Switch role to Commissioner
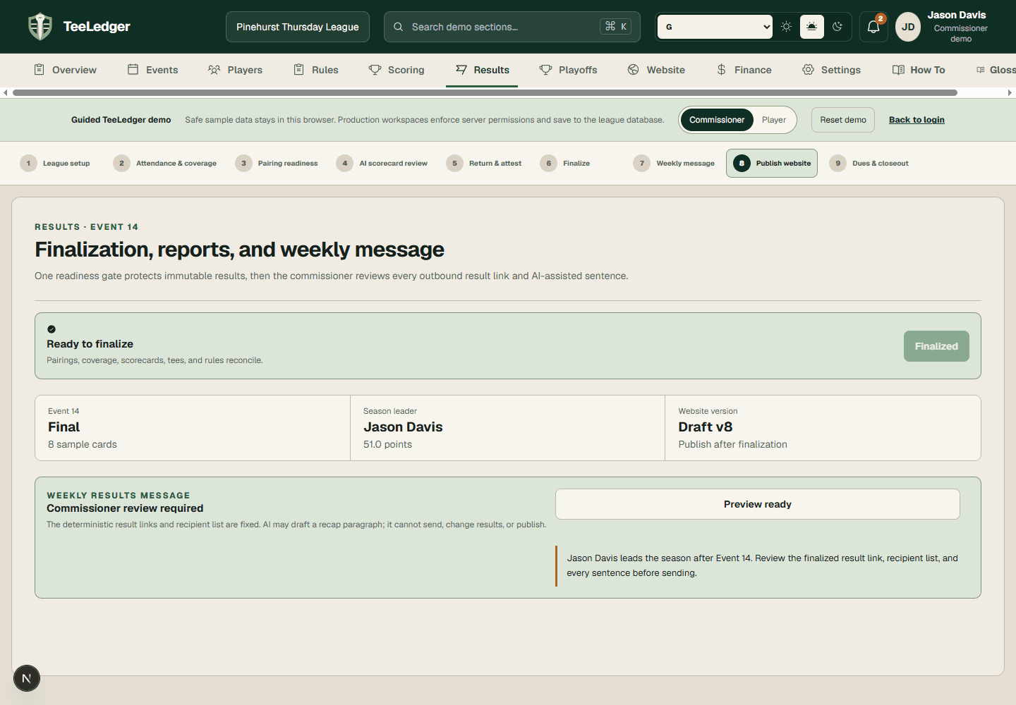Screen dimensions: 1016x705 point(717,120)
